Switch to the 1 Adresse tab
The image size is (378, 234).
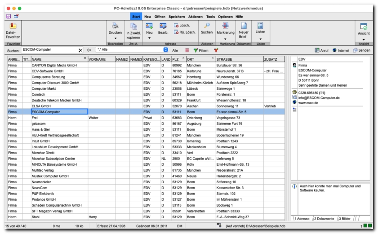click(302, 219)
